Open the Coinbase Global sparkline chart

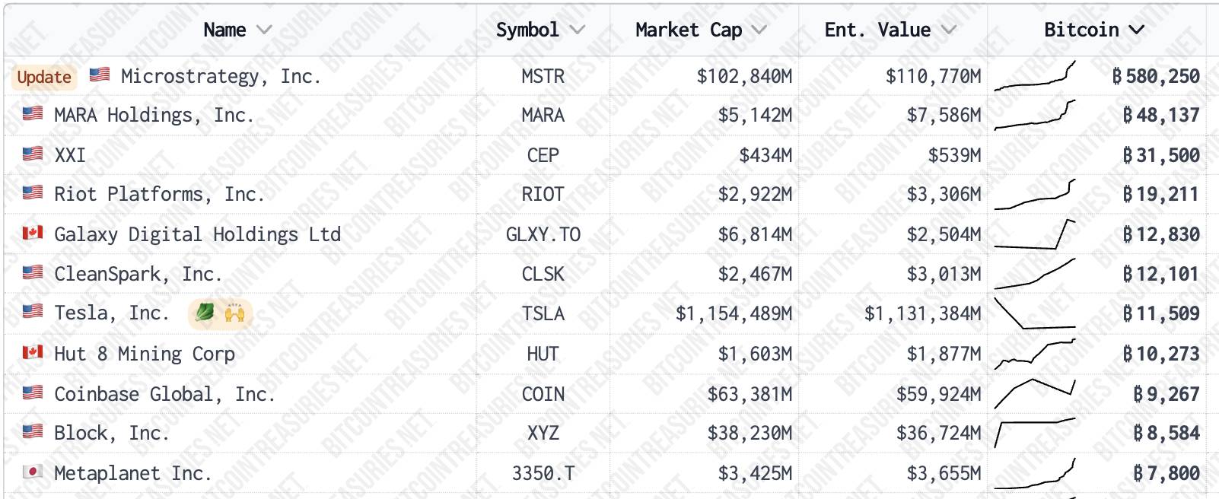[1035, 393]
